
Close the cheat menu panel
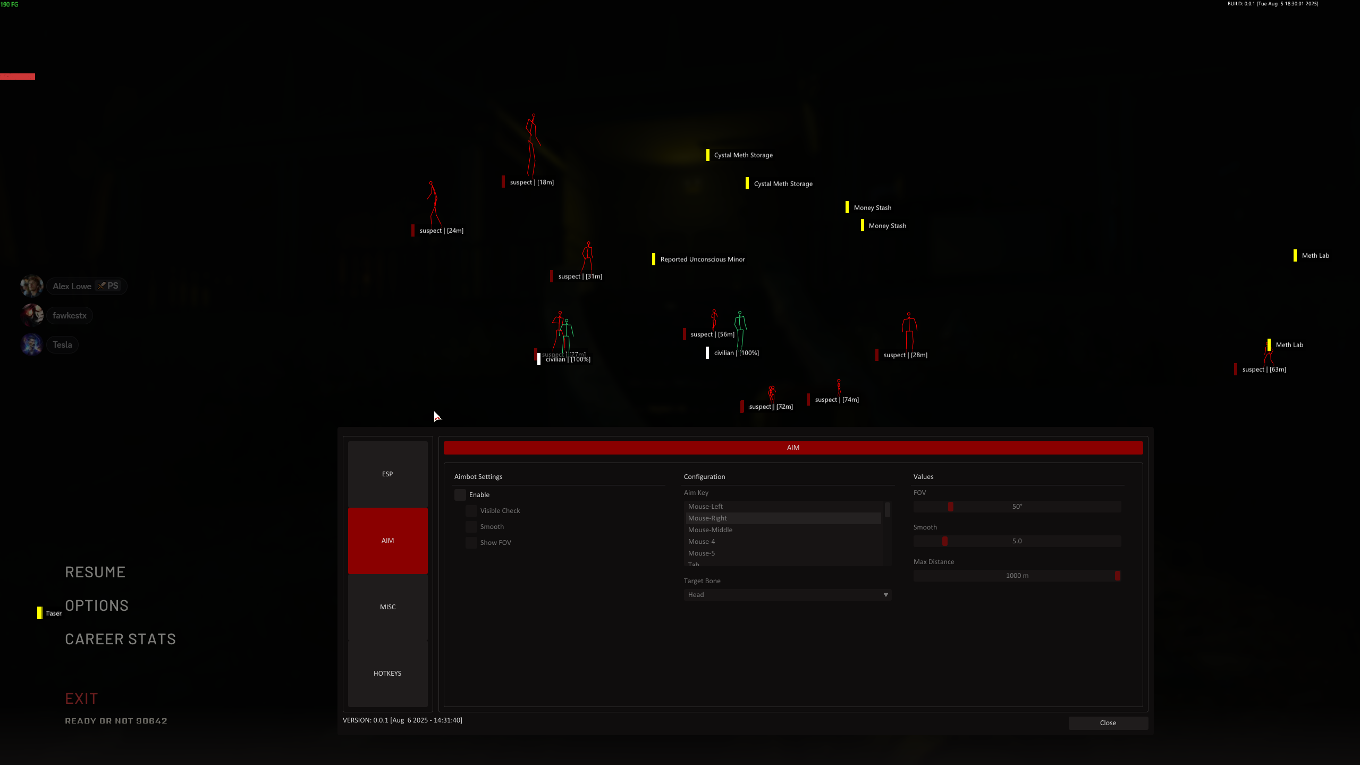click(1108, 722)
